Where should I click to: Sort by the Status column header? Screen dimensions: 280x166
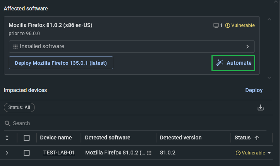(x=242, y=137)
